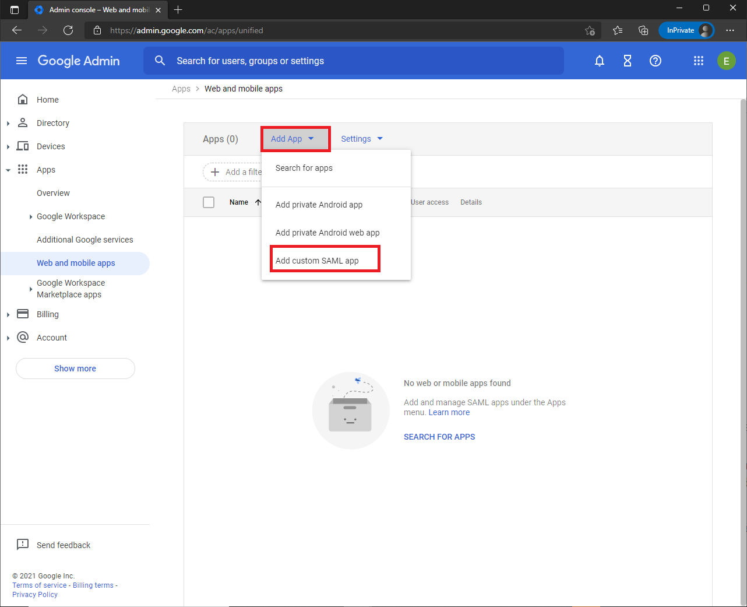Open the help question mark icon
The height and width of the screenshot is (607, 747).
click(x=656, y=61)
